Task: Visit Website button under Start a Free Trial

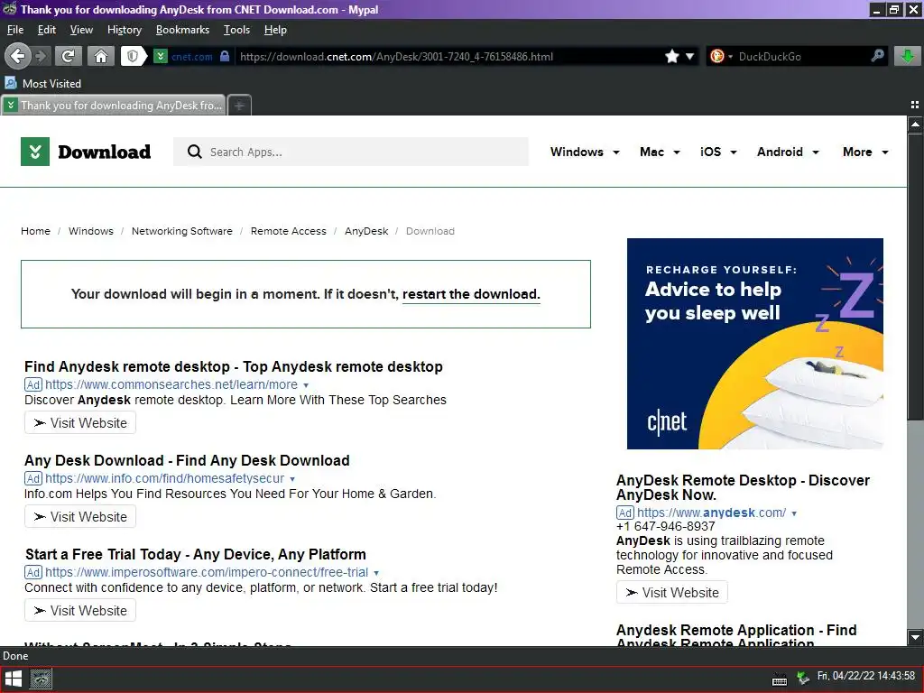Action: coord(80,610)
